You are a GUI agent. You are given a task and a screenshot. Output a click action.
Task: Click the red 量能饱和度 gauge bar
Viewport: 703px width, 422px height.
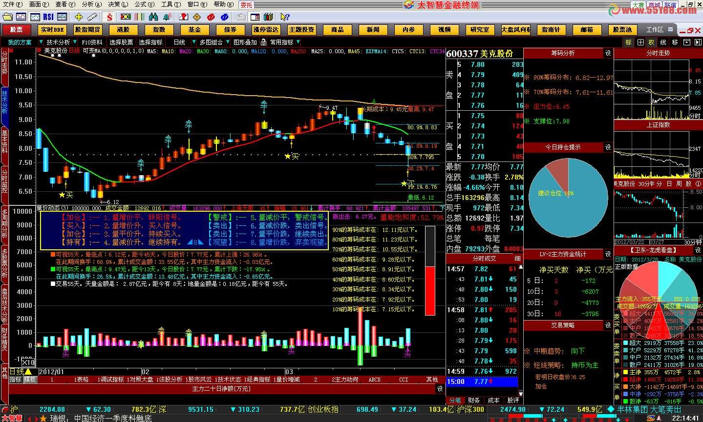click(x=430, y=291)
